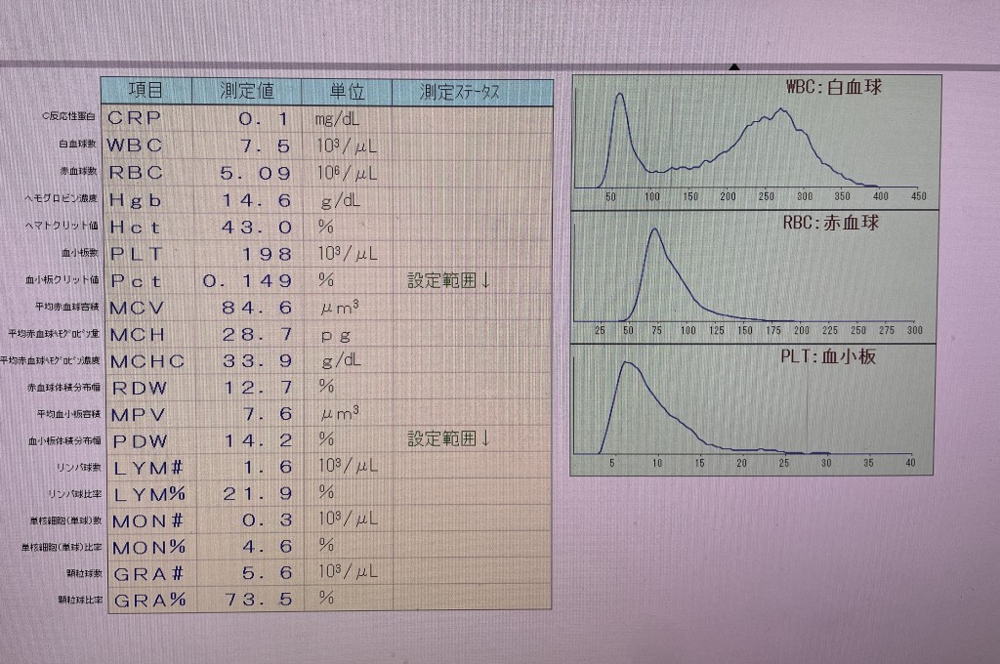Select the RBC item cell
The width and height of the screenshot is (1000, 664).
[x=148, y=172]
